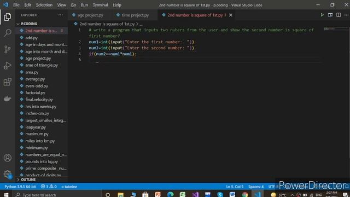Click Ln 5, Col 5 in status bar
This screenshot has height=197, width=350.
[x=235, y=187]
